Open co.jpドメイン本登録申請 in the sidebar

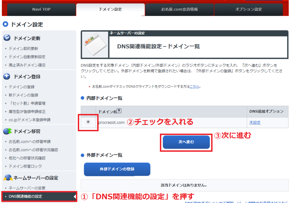(30, 120)
